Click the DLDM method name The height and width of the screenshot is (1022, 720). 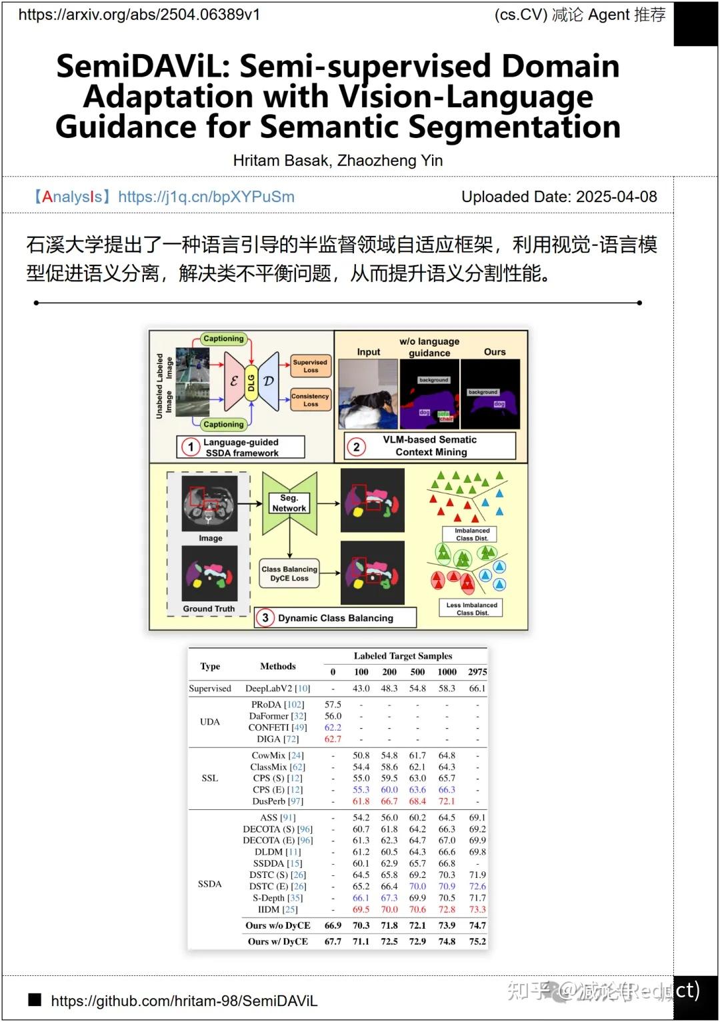[269, 852]
